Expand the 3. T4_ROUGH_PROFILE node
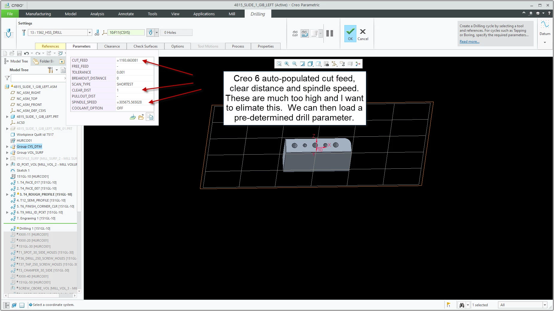The image size is (554, 311). click(7, 194)
